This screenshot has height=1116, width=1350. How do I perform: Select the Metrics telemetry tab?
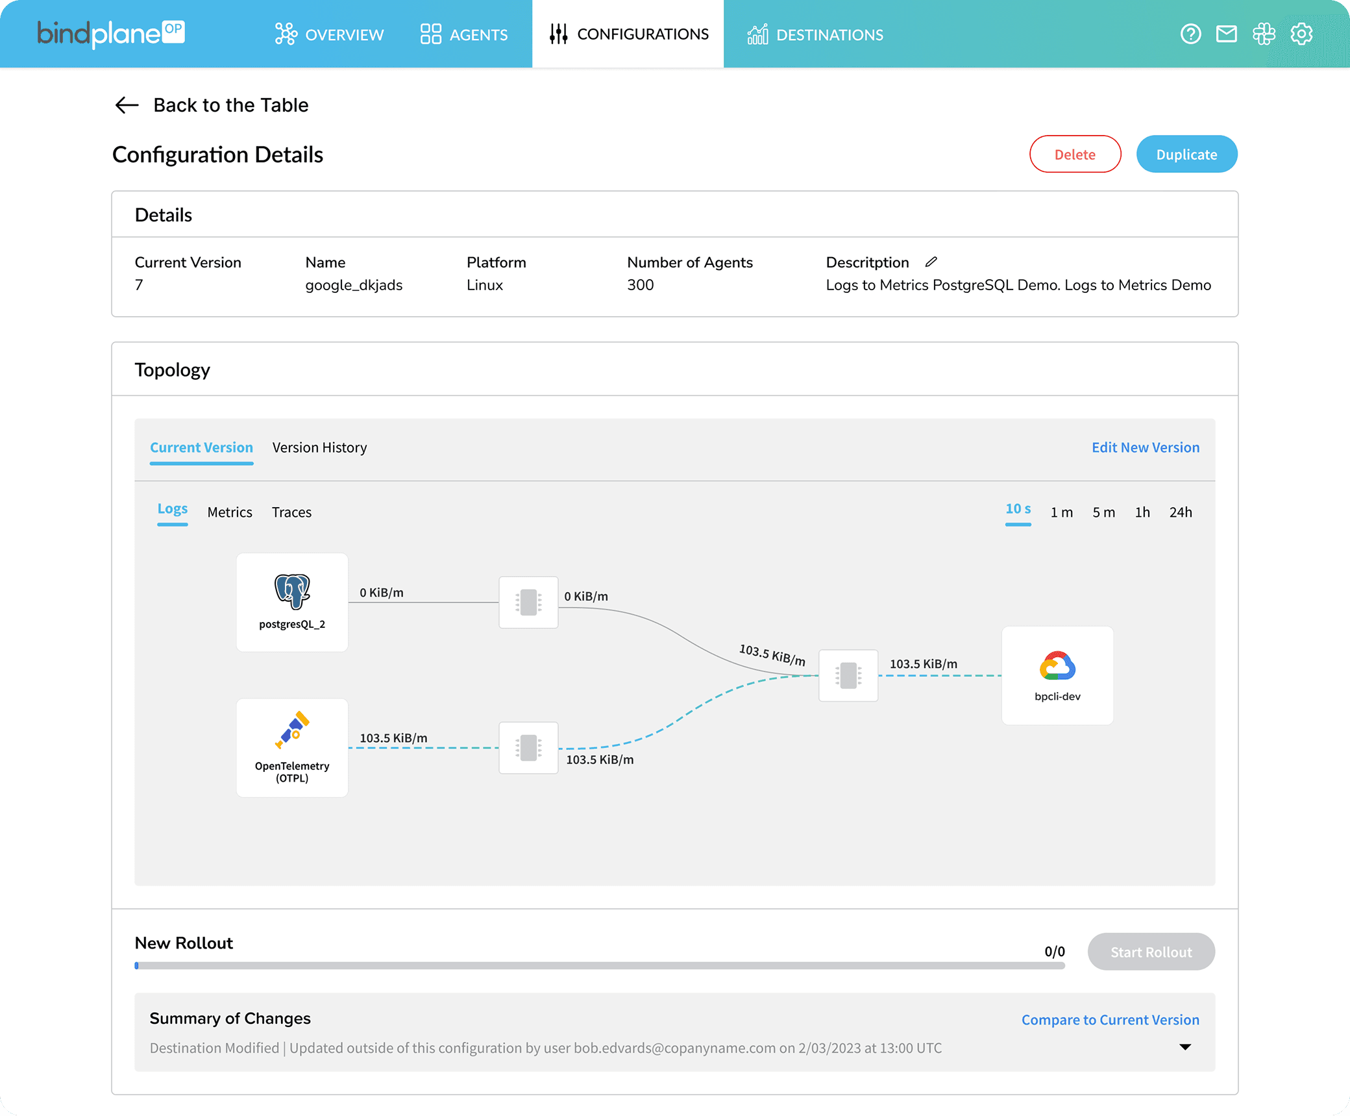point(230,512)
